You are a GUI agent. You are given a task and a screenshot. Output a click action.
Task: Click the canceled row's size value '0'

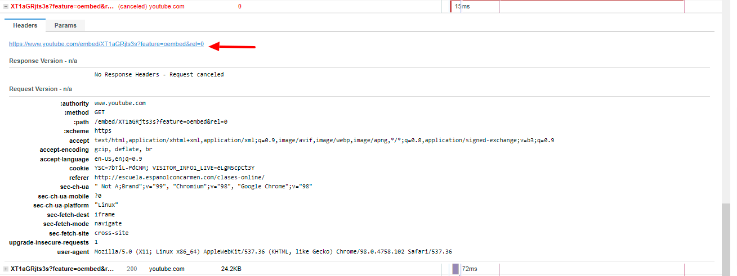[240, 7]
